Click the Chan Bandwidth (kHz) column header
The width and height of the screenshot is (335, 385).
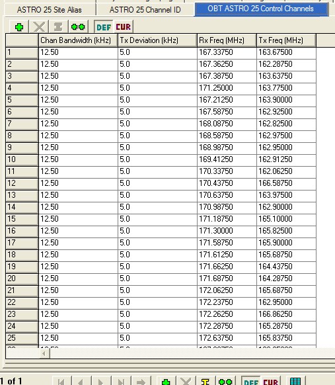pyautogui.click(x=78, y=40)
